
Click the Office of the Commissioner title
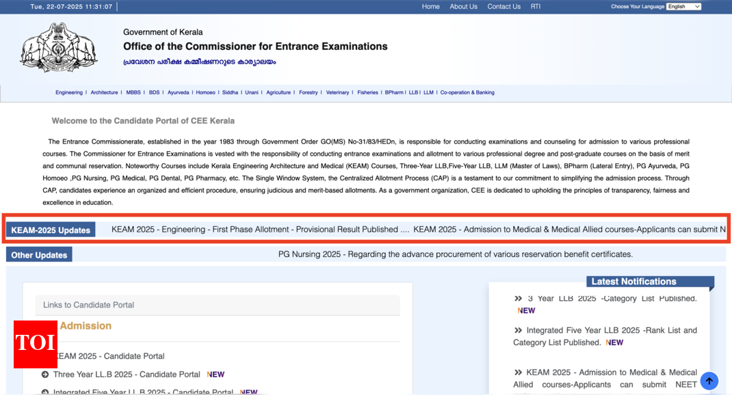pyautogui.click(x=255, y=46)
